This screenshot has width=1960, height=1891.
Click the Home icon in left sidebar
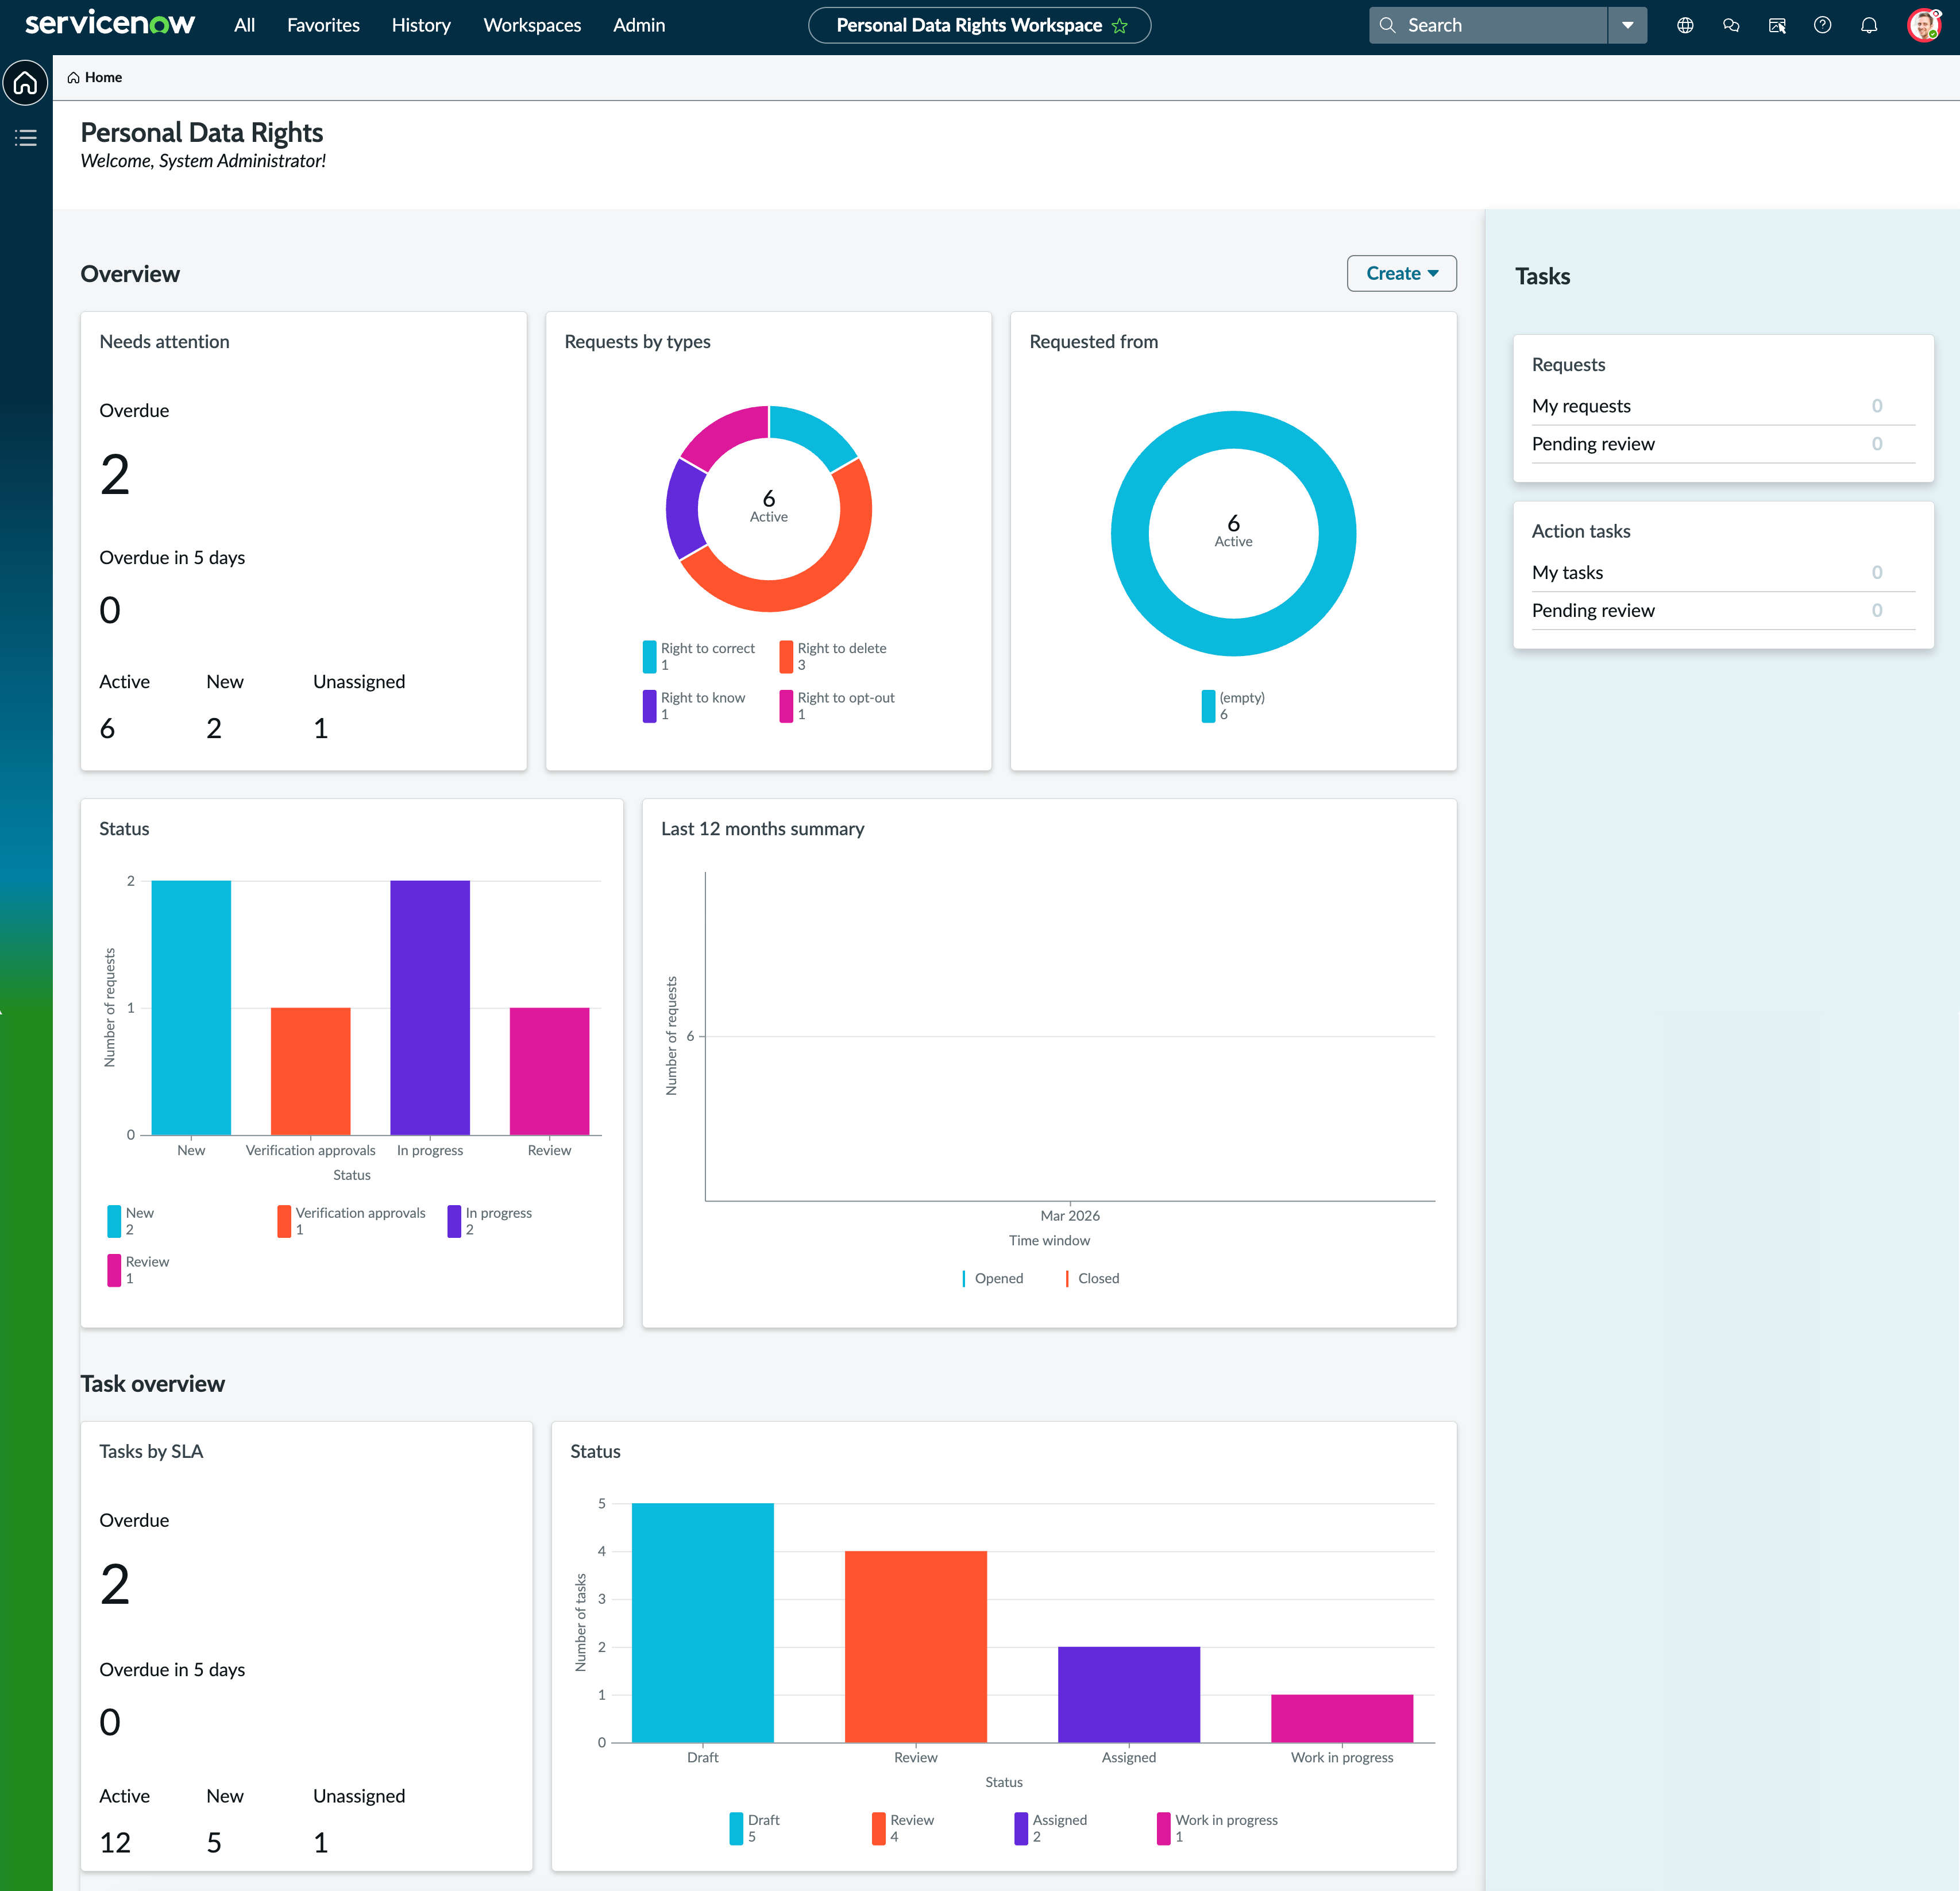pyautogui.click(x=26, y=83)
